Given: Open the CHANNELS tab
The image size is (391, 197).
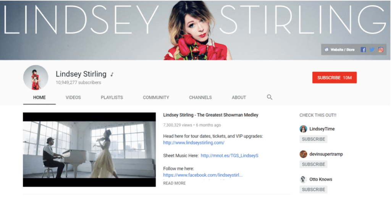Looking at the screenshot, I should click(x=200, y=98).
